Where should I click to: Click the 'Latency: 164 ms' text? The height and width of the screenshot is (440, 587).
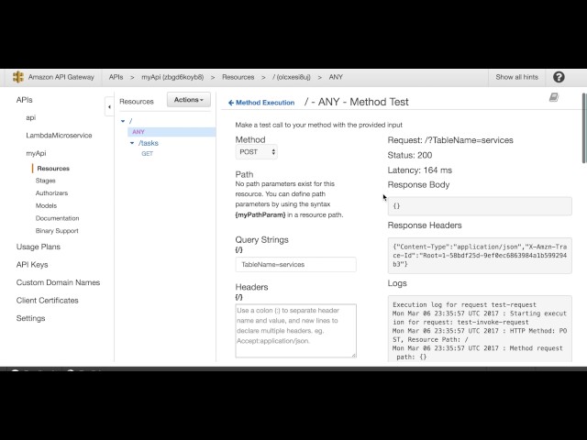pos(420,170)
